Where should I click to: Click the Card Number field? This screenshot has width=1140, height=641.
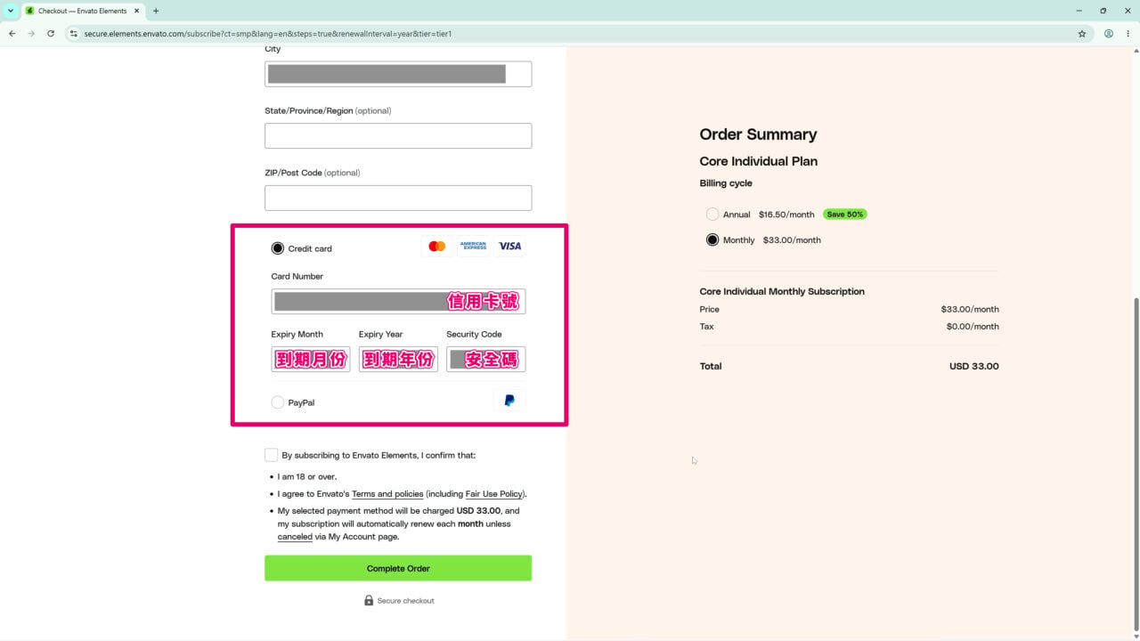point(398,301)
